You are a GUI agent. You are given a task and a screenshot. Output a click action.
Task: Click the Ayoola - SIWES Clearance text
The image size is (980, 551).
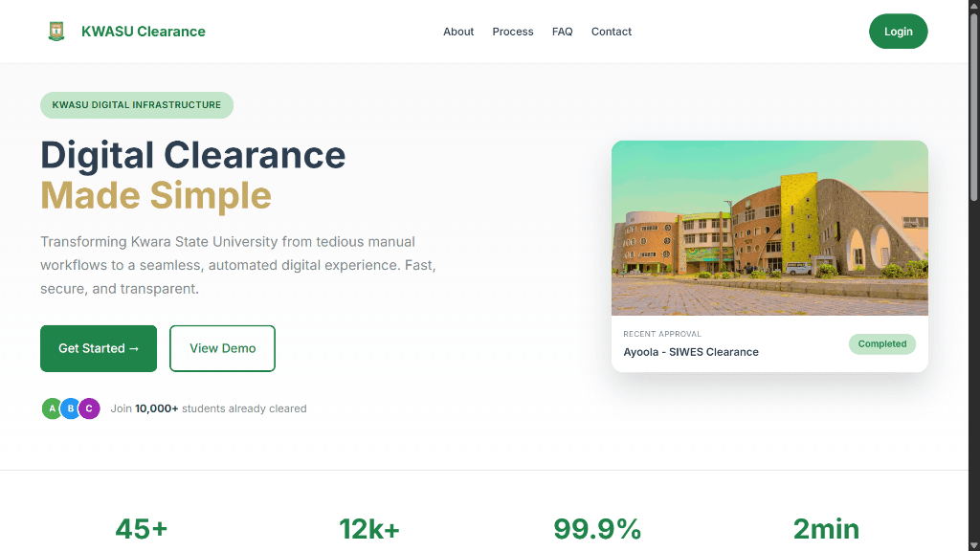click(x=691, y=352)
